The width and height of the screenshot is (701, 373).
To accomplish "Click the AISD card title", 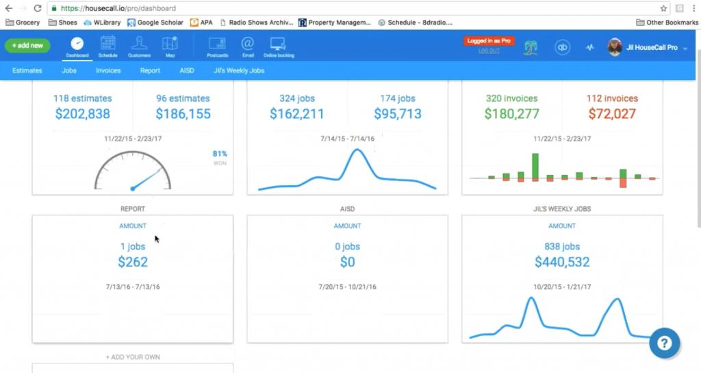I will [347, 209].
